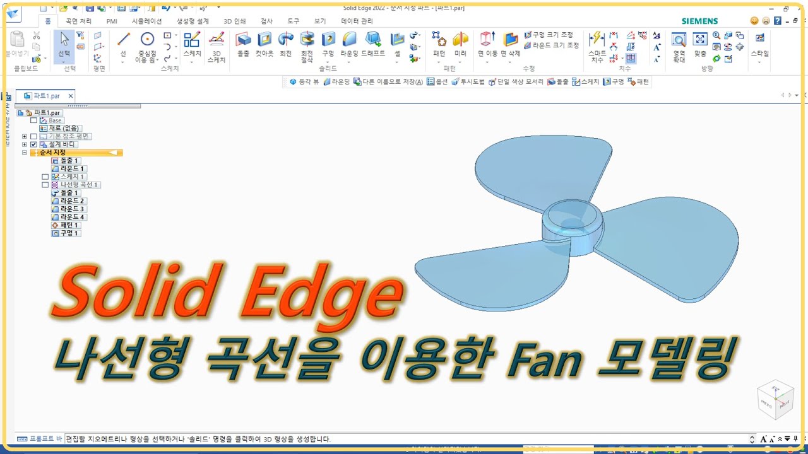Screen dimensions: 808x454
Task: Click 구멍 크기 조정 button
Action: click(549, 35)
